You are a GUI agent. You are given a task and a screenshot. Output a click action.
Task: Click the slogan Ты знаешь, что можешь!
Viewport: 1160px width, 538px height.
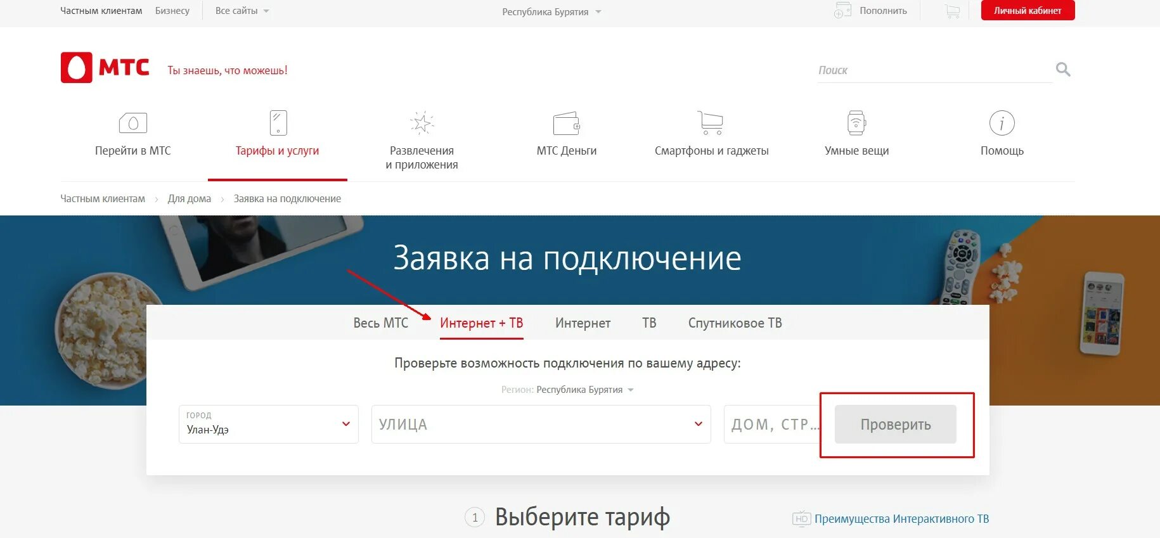228,70
